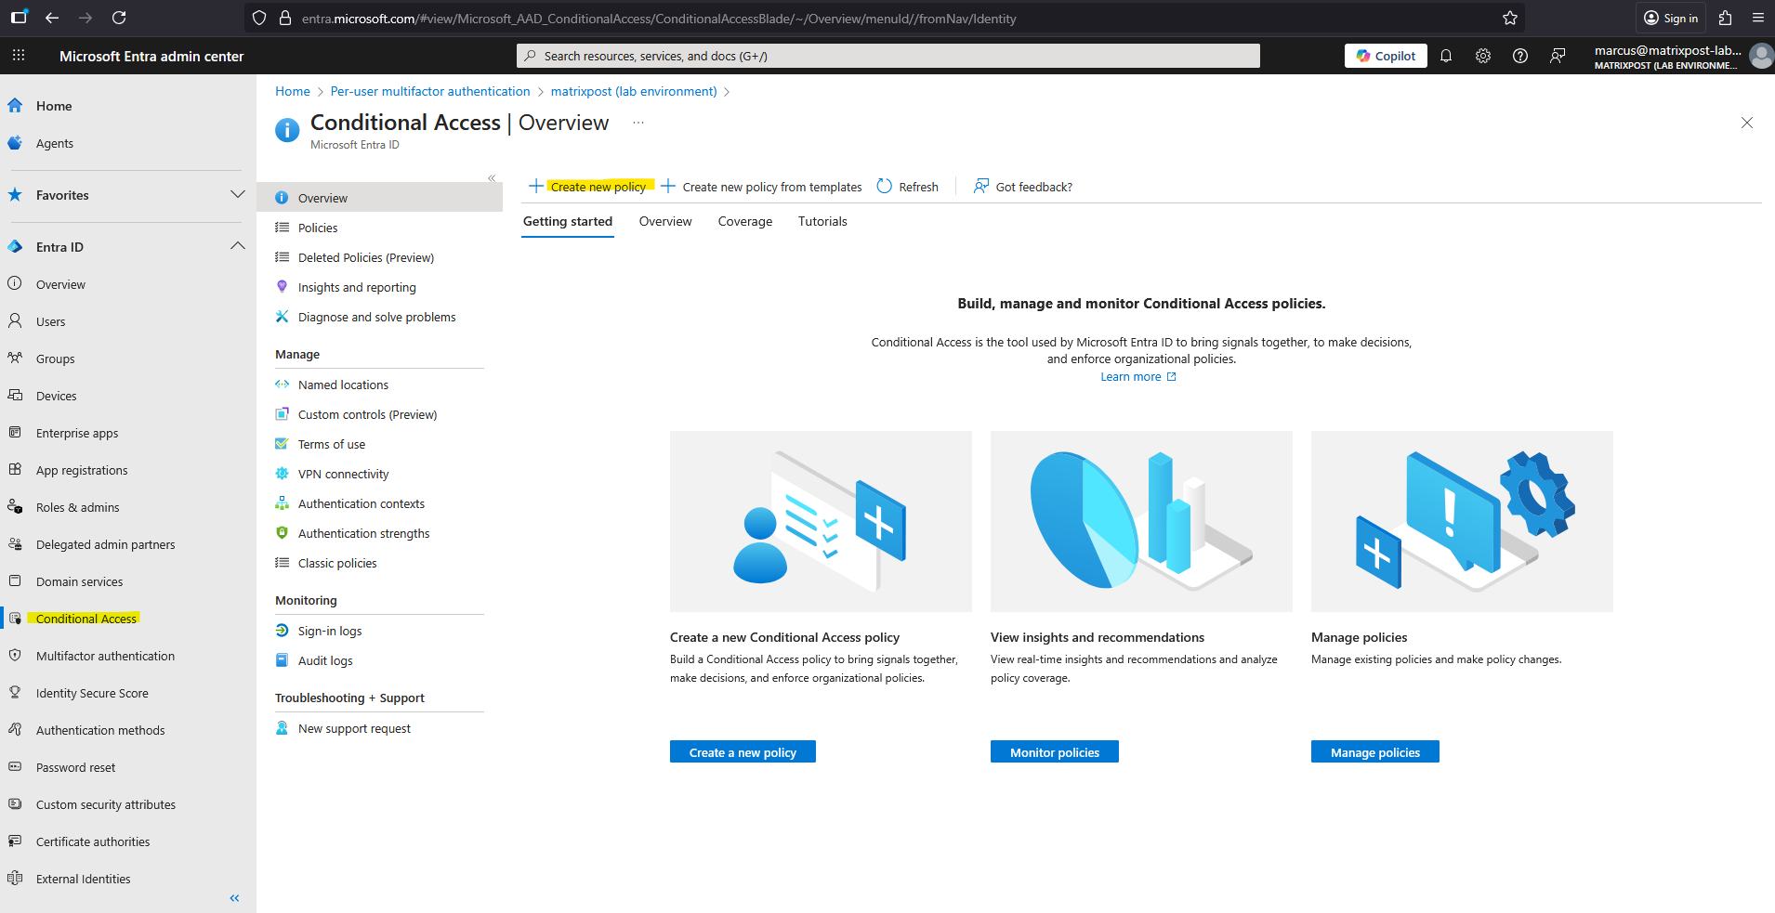The image size is (1775, 913).
Task: Open matrixpost (lab environment) breadcrumb
Action: point(634,91)
